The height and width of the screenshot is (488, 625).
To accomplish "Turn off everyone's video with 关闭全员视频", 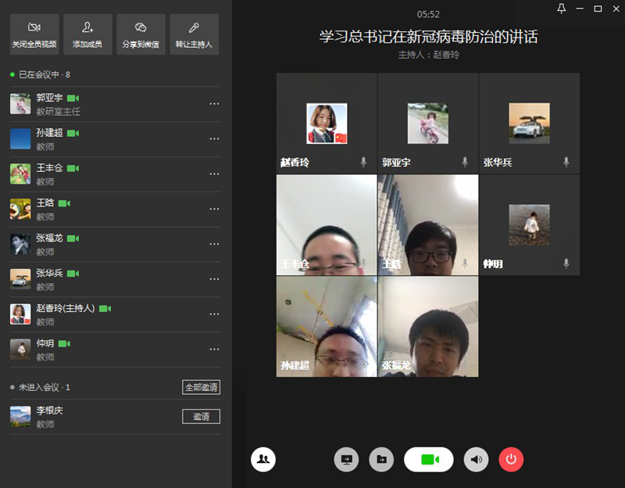I will tap(34, 34).
